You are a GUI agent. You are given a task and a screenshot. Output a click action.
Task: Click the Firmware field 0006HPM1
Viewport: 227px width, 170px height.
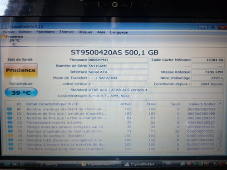(118, 60)
